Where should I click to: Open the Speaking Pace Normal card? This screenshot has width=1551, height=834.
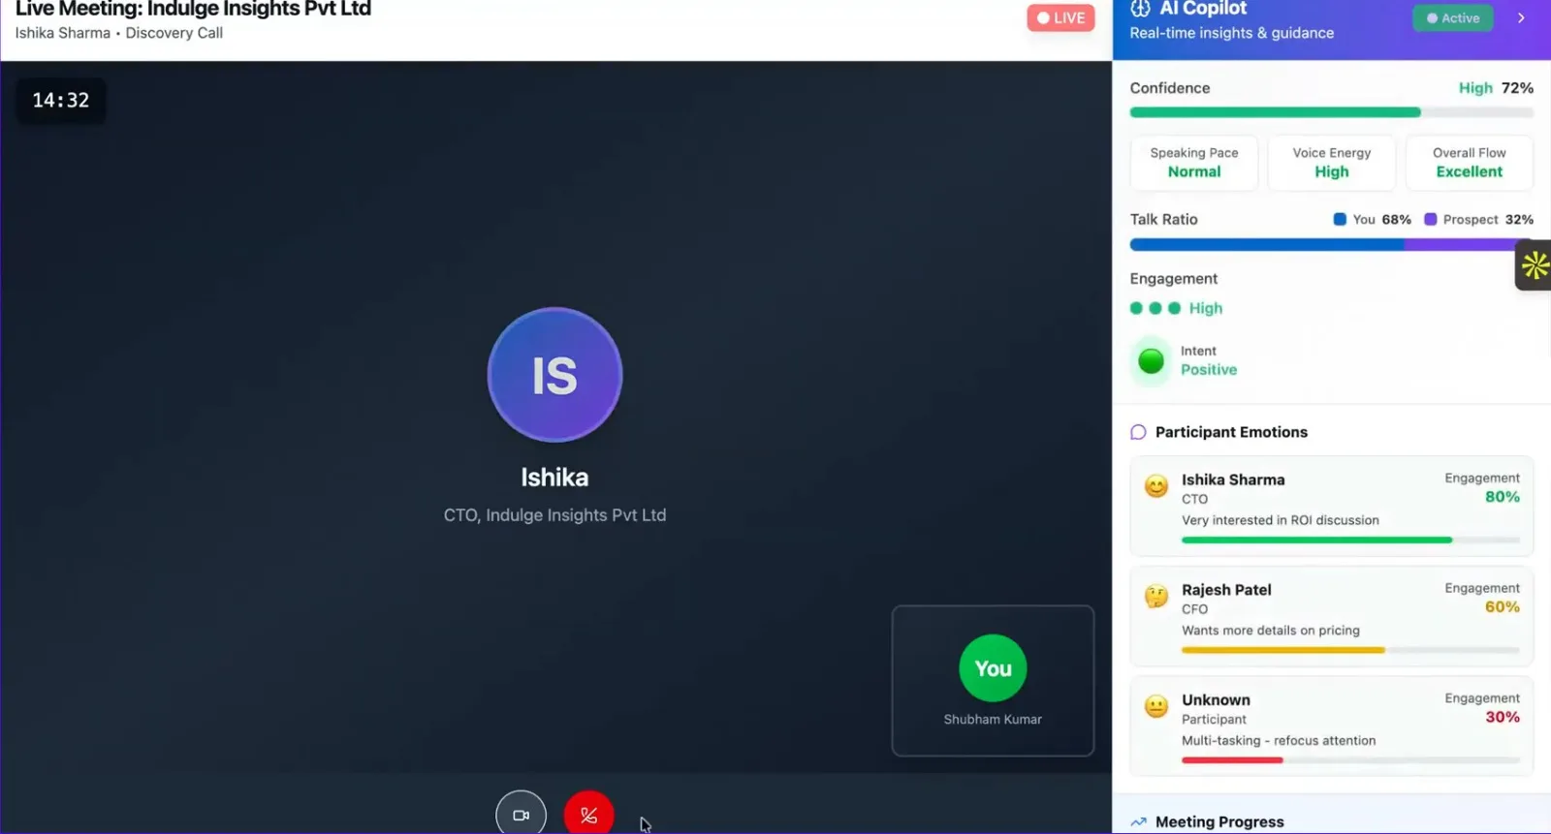(x=1194, y=163)
